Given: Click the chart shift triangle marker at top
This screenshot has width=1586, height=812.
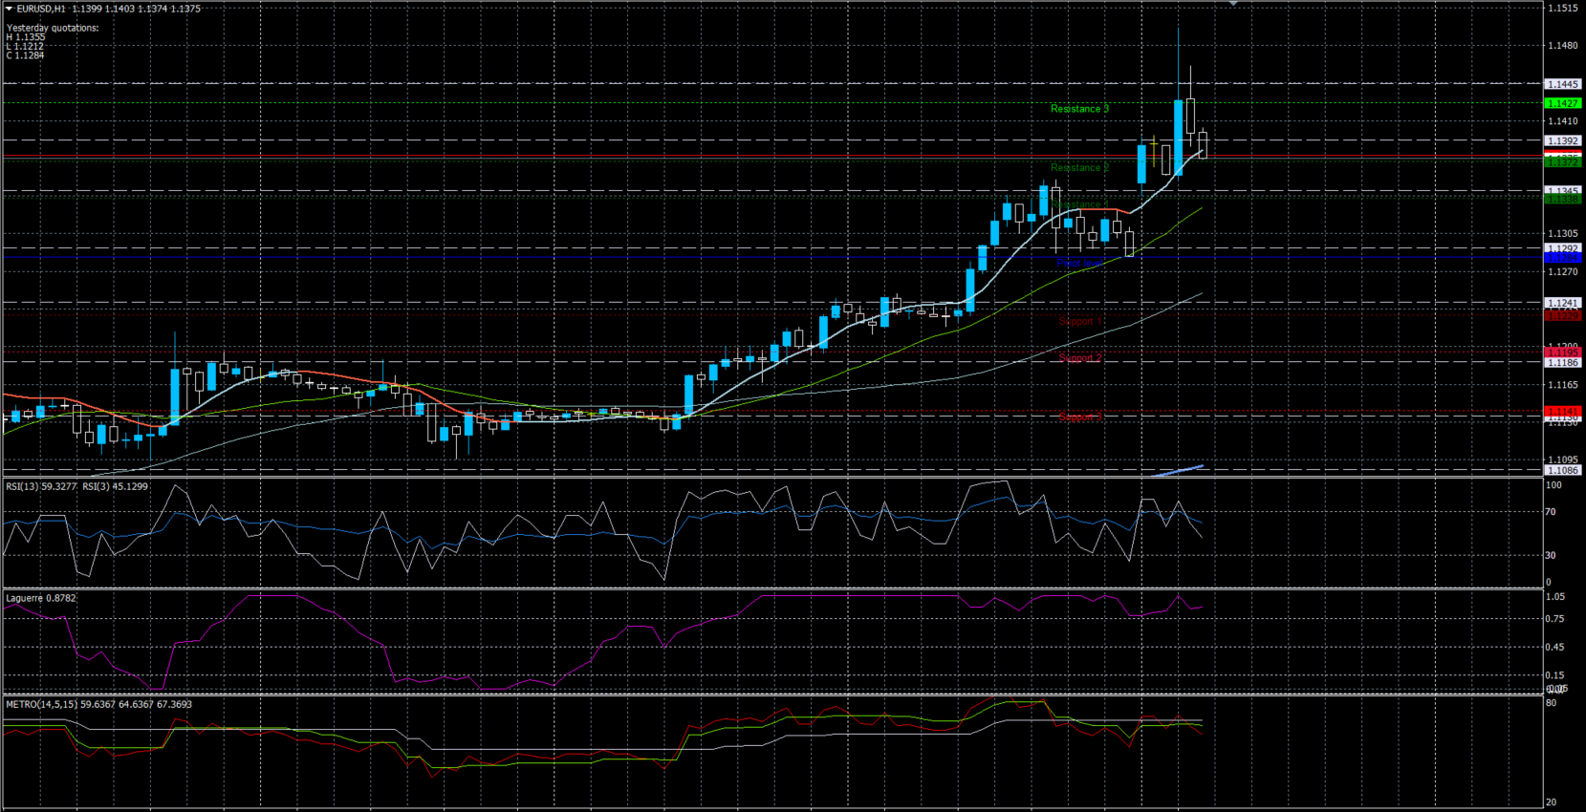Looking at the screenshot, I should [1233, 4].
